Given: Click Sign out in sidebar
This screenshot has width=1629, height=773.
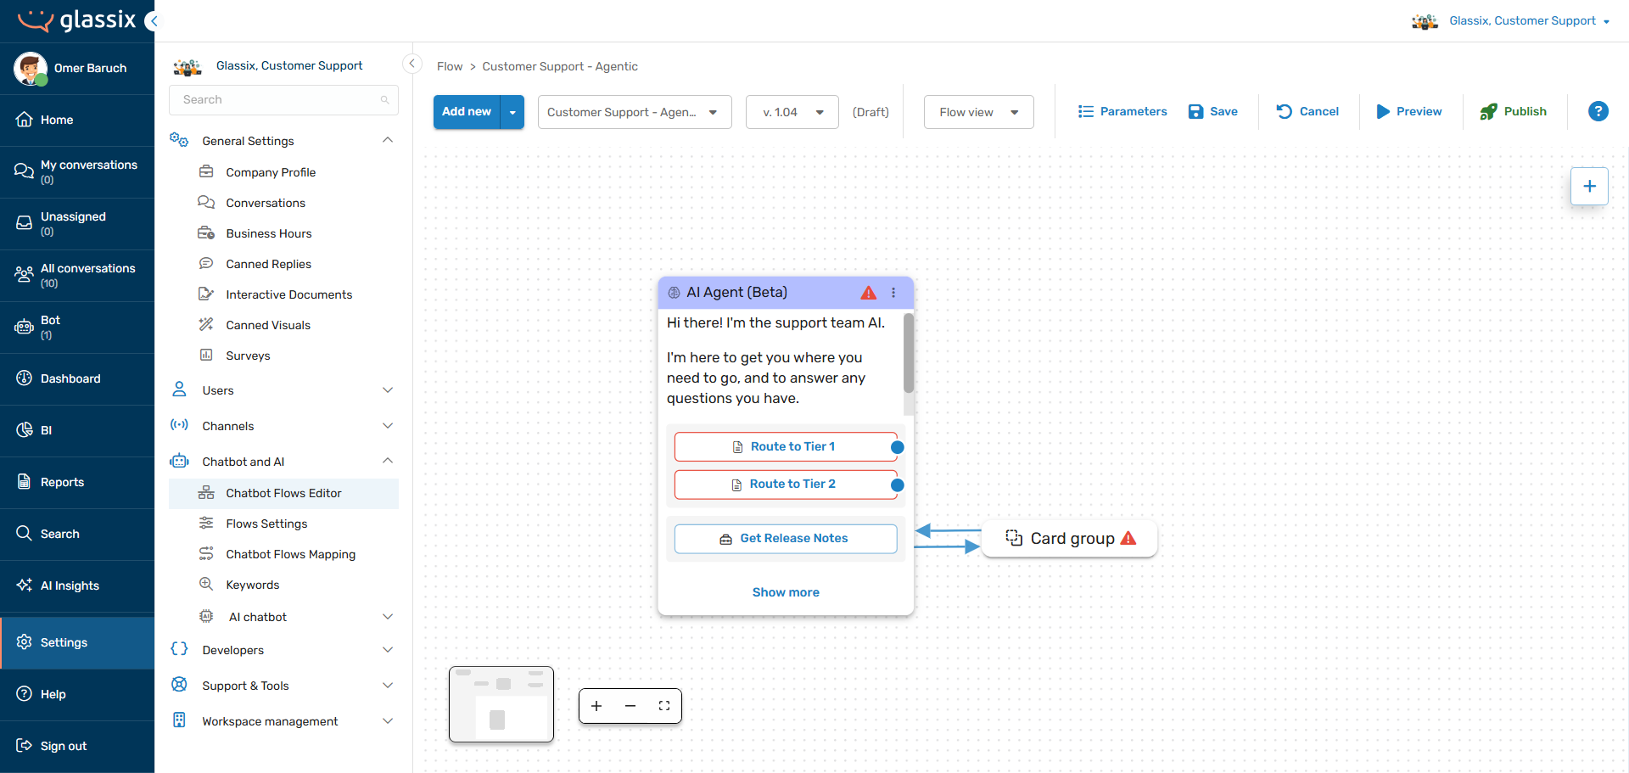Looking at the screenshot, I should (77, 746).
